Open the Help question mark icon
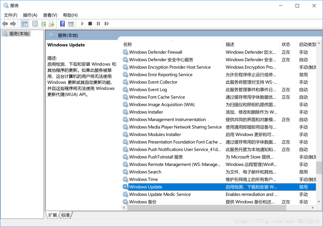This screenshot has height=227, width=323. tap(62, 24)
